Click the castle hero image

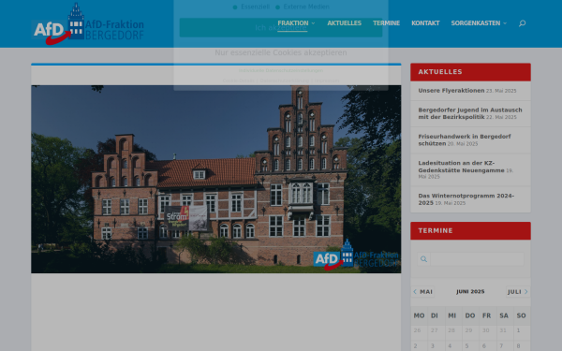[215, 179]
